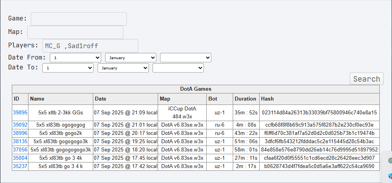Open game ID 35804 link
The image size is (392, 183).
tap(20, 158)
